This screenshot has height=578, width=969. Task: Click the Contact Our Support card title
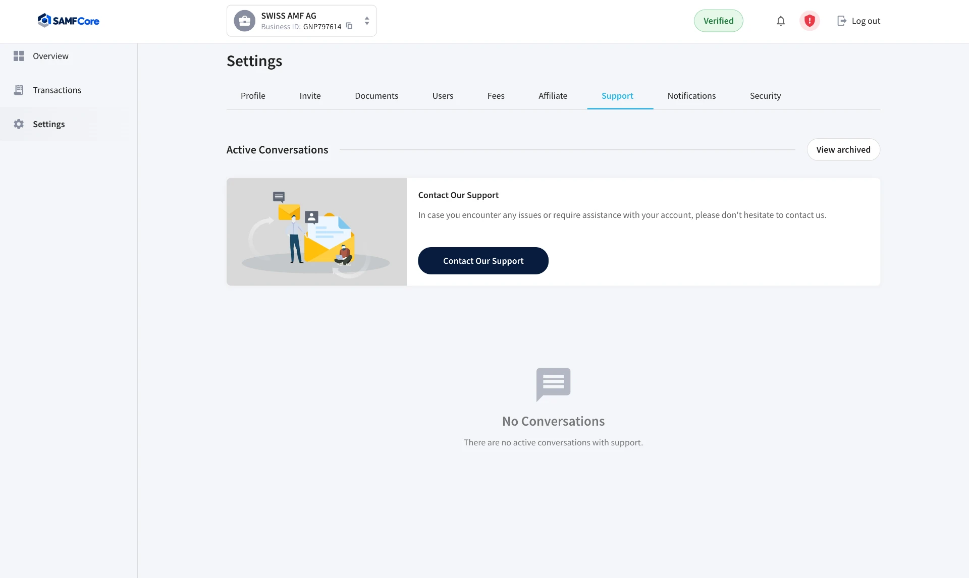coord(458,195)
